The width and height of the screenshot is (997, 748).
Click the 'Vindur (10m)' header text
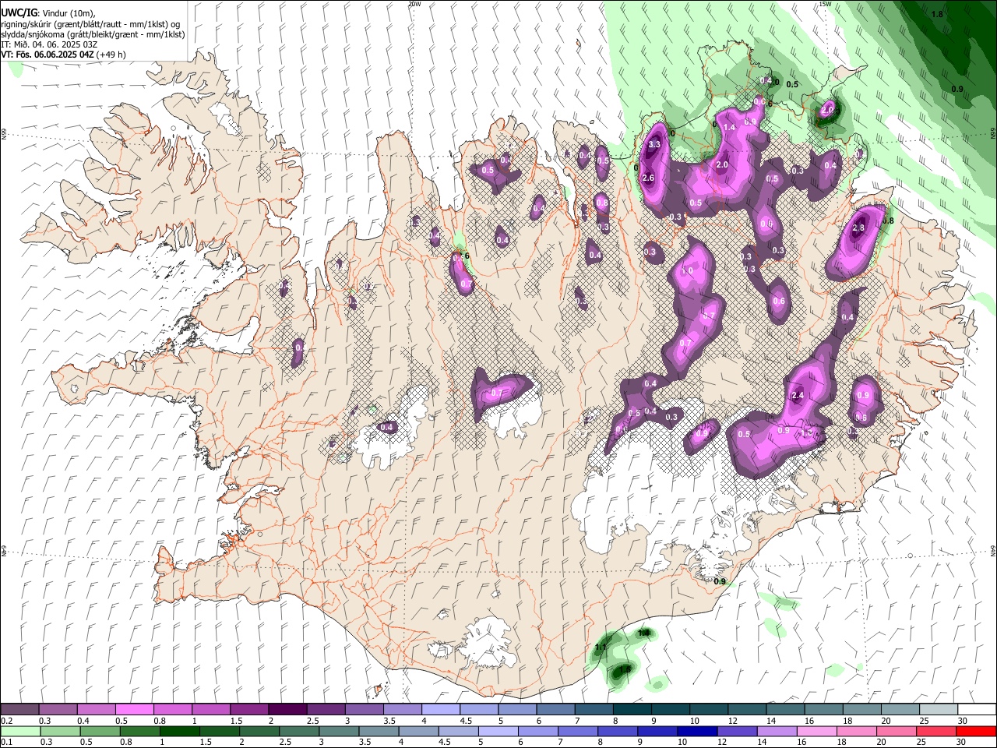(69, 13)
